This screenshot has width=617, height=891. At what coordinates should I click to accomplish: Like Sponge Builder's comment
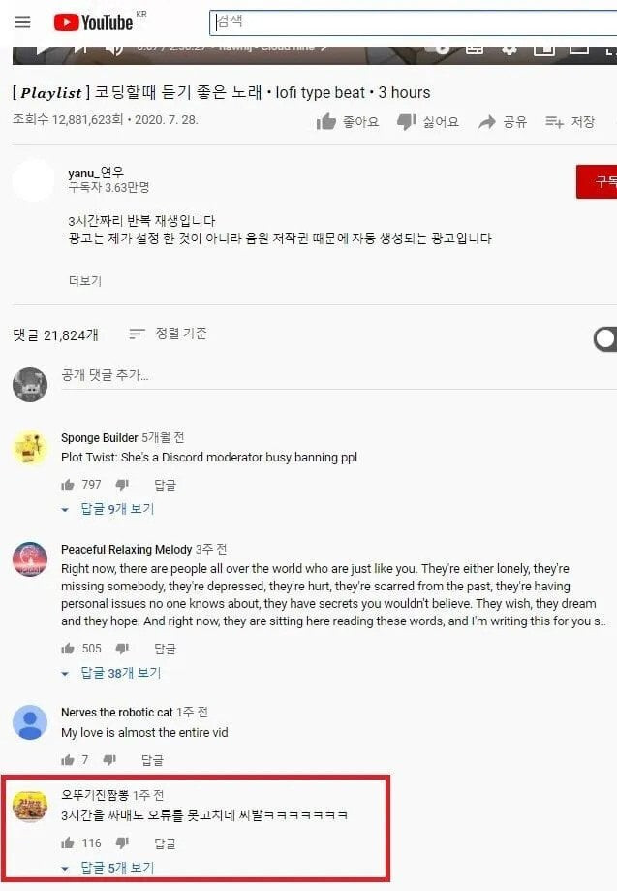pyautogui.click(x=68, y=485)
